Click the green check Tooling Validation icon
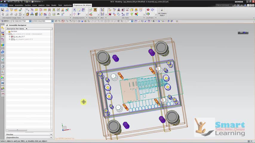The image size is (255, 143). pyautogui.click(x=91, y=14)
